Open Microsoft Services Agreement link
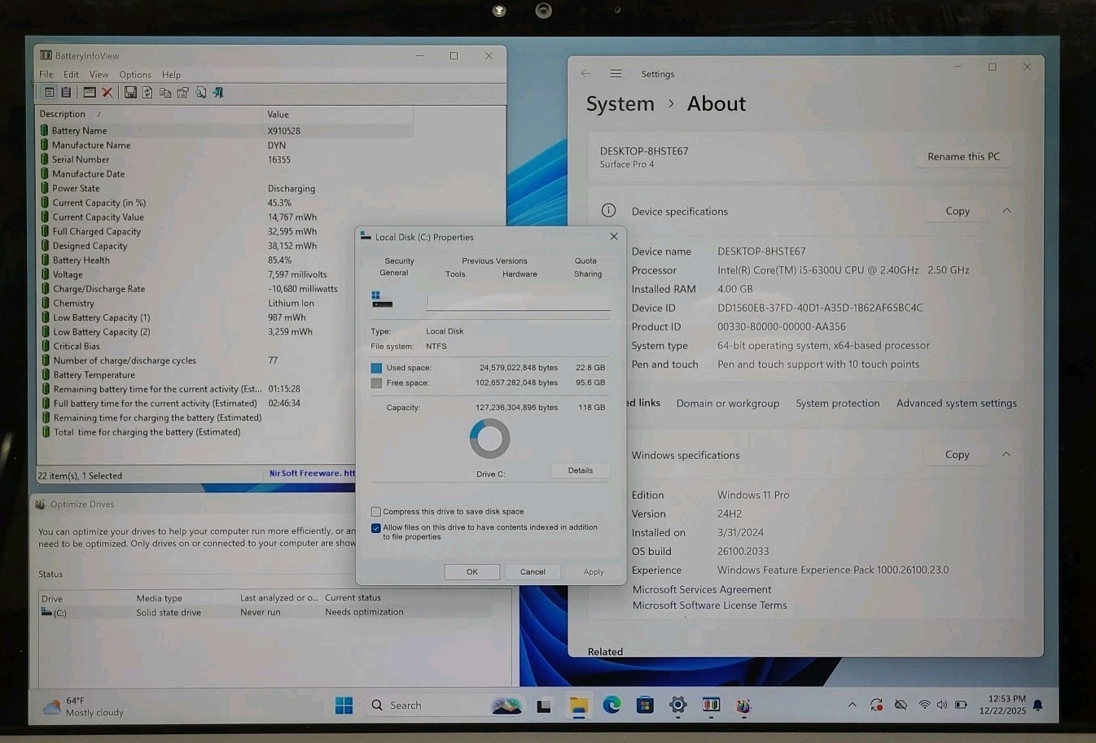The image size is (1096, 743). pyautogui.click(x=702, y=589)
